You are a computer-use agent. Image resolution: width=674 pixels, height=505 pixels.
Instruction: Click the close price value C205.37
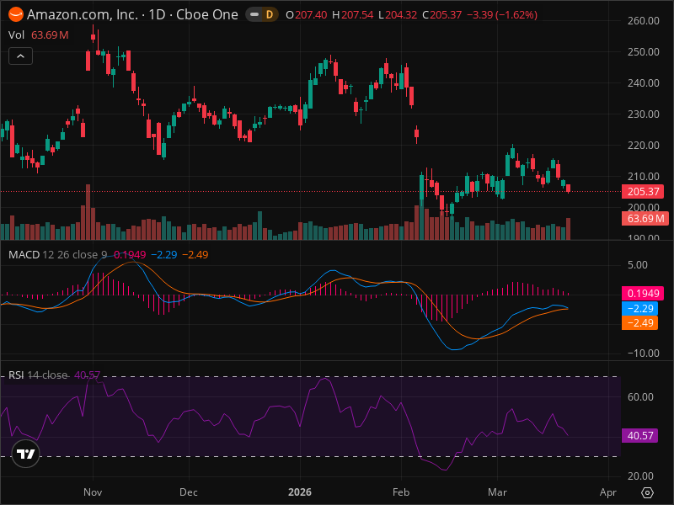[441, 15]
